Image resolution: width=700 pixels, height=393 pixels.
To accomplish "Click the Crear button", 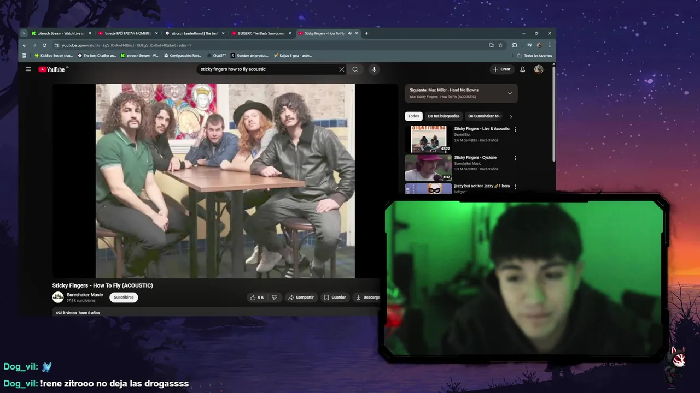I will pyautogui.click(x=501, y=69).
